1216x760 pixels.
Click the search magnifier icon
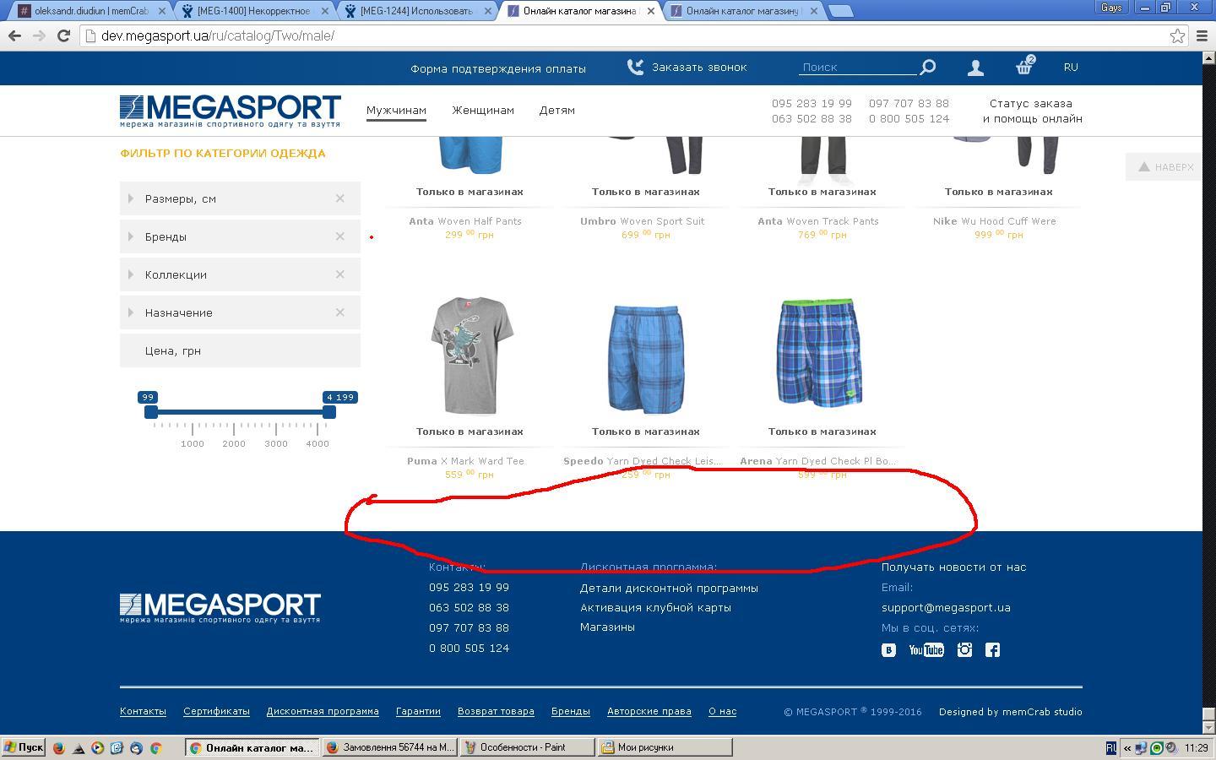(927, 68)
